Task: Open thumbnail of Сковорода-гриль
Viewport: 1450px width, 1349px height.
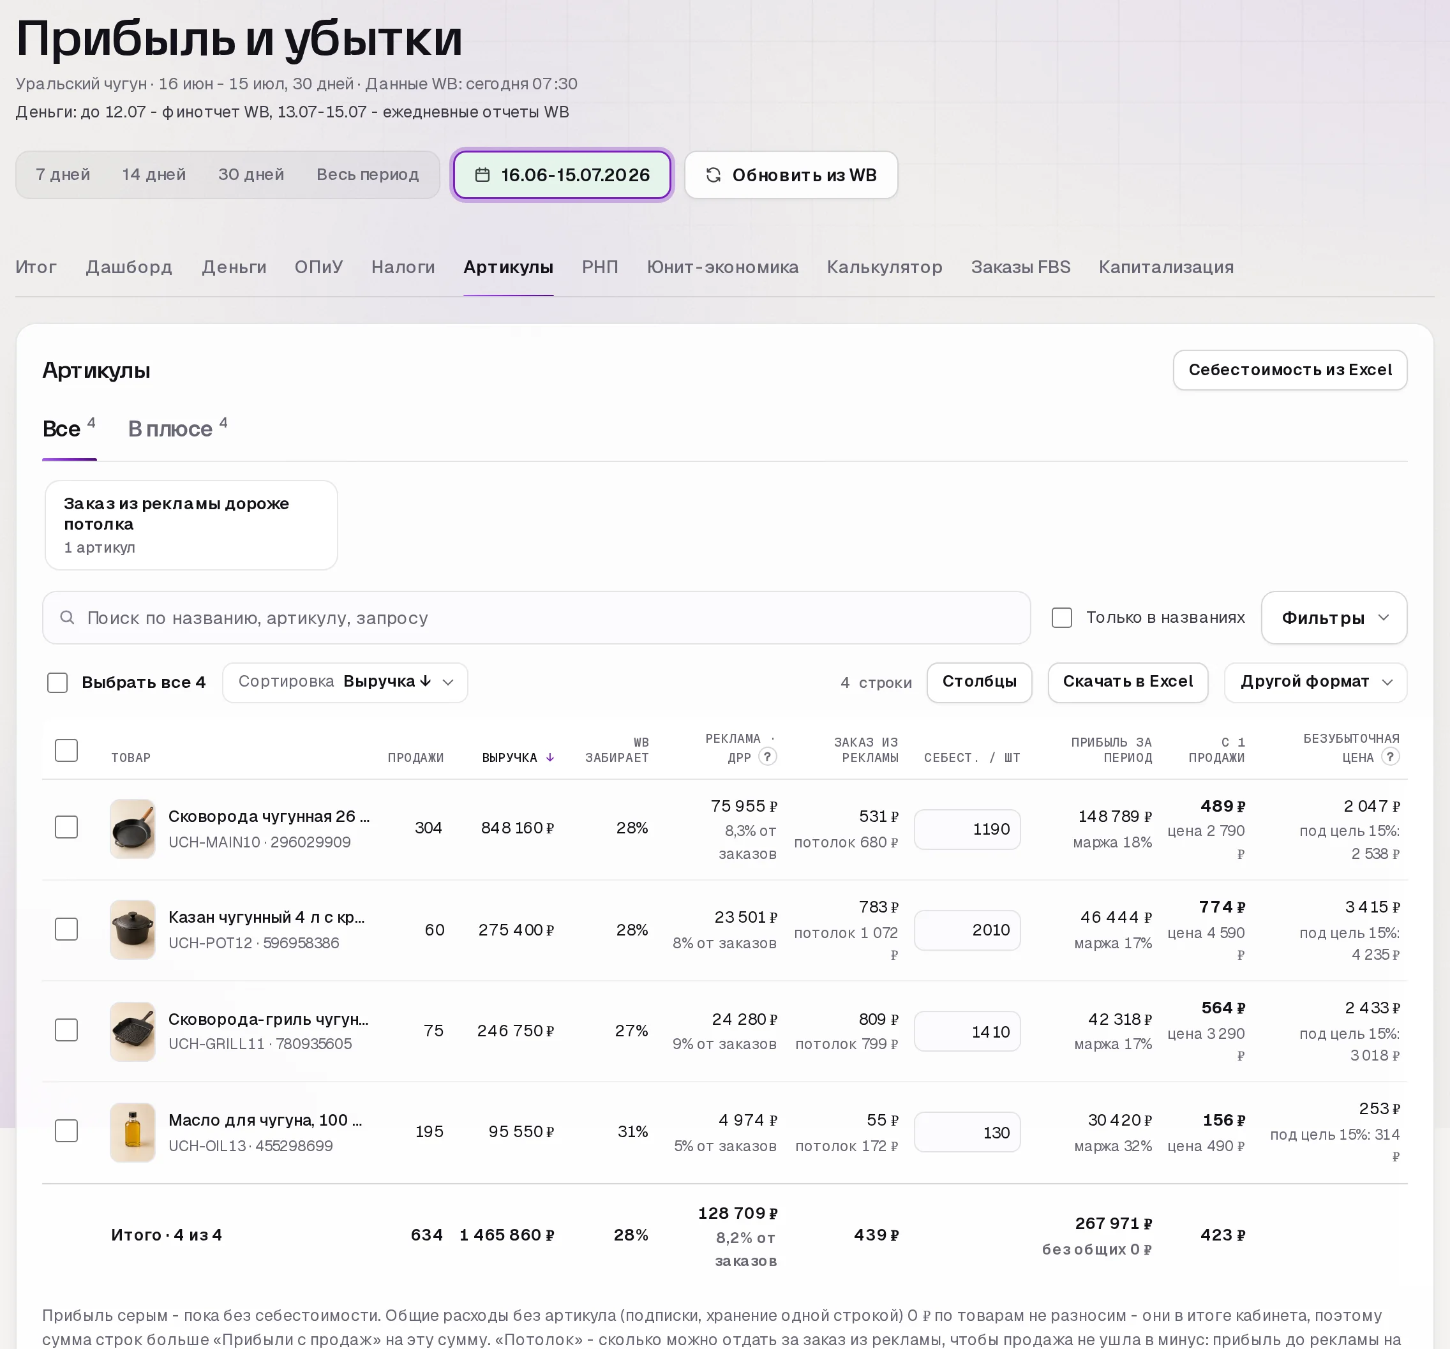Action: click(133, 1031)
